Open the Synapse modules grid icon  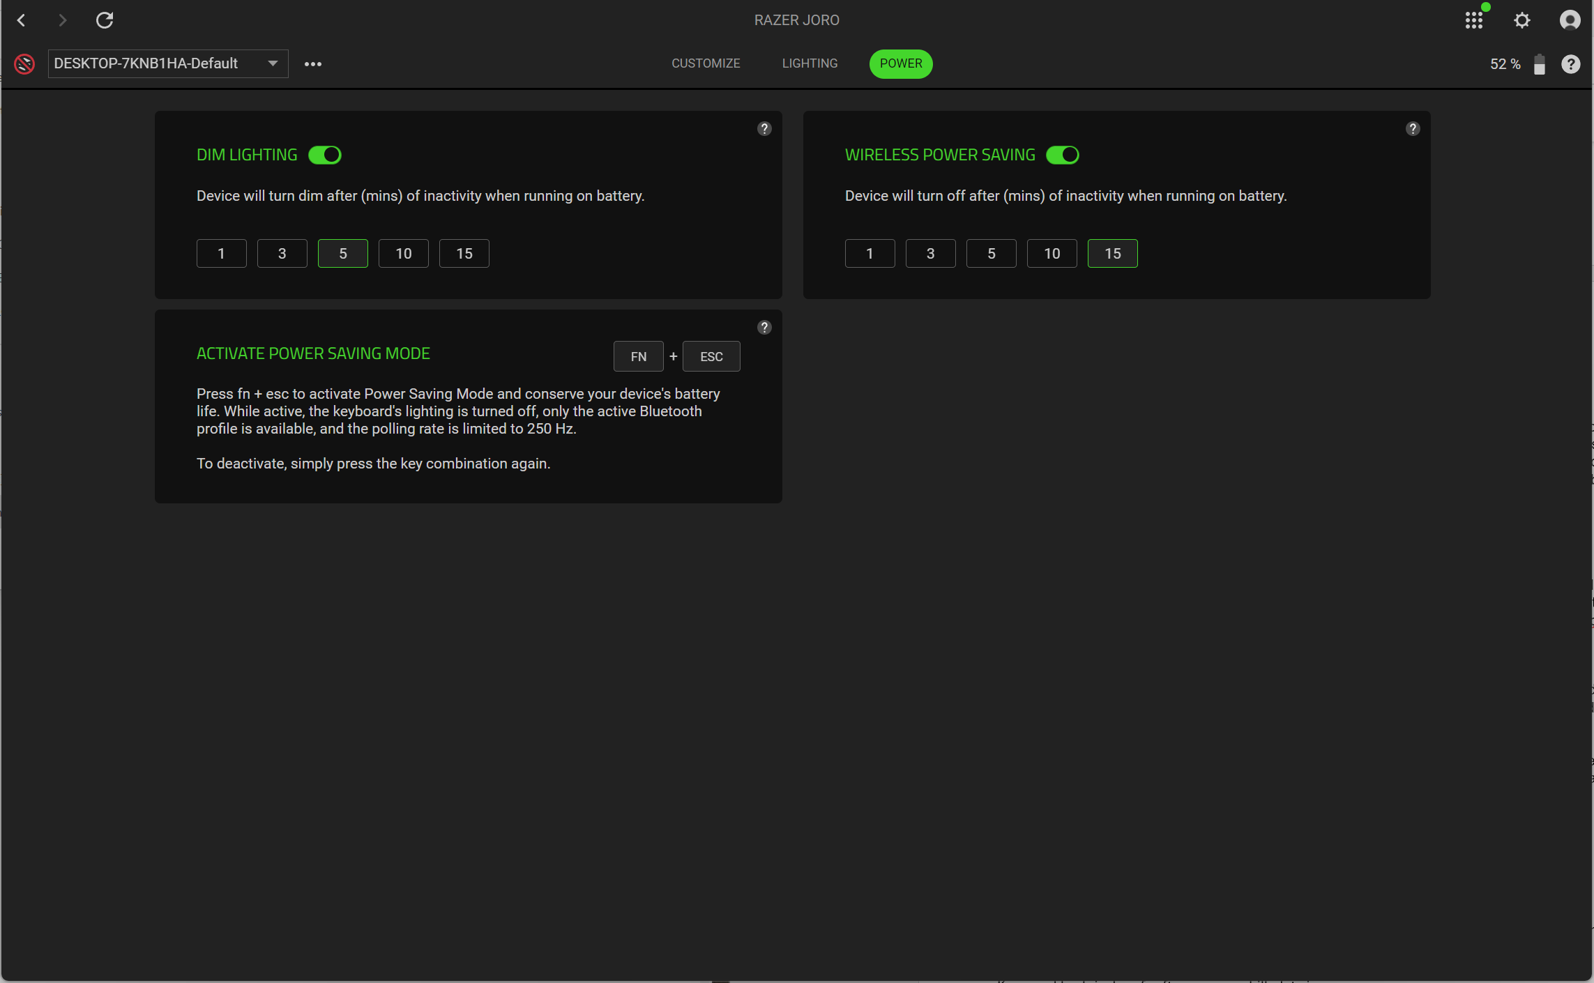1474,20
